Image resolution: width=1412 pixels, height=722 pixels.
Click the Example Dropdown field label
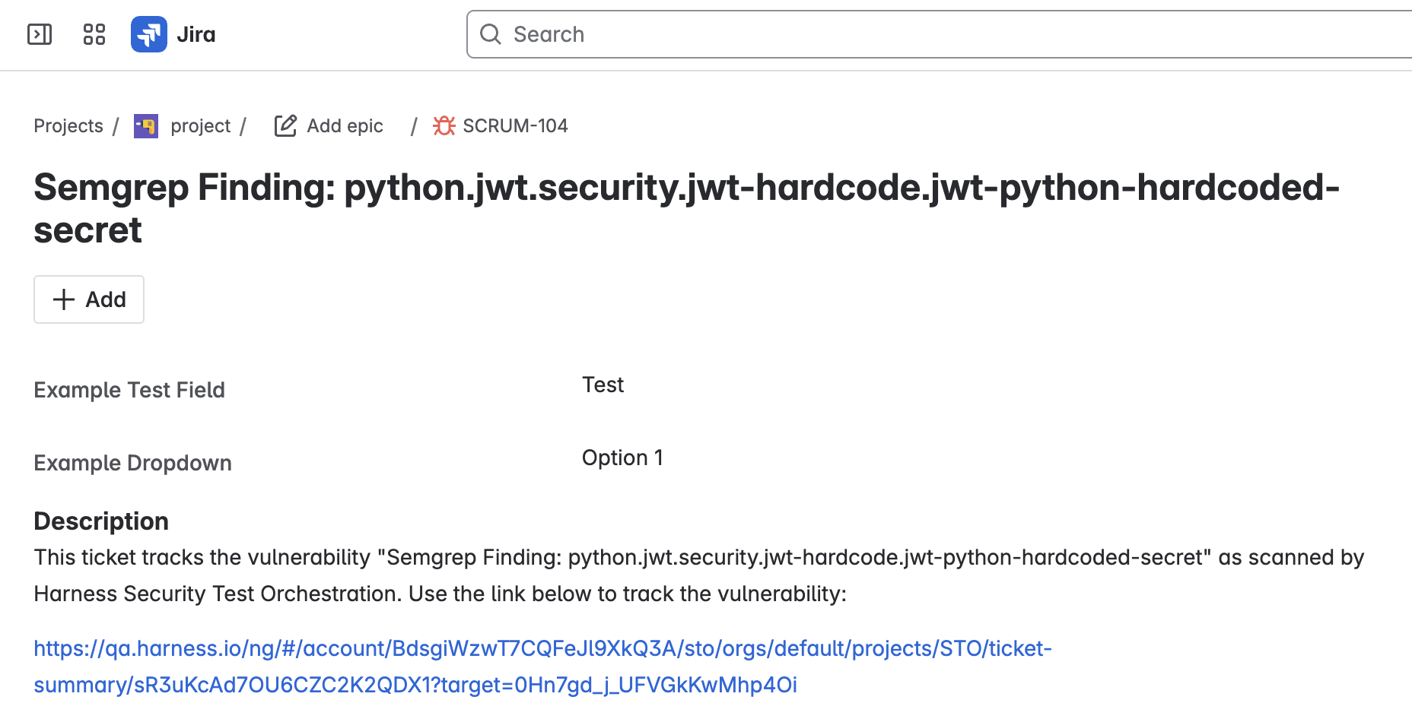132,463
